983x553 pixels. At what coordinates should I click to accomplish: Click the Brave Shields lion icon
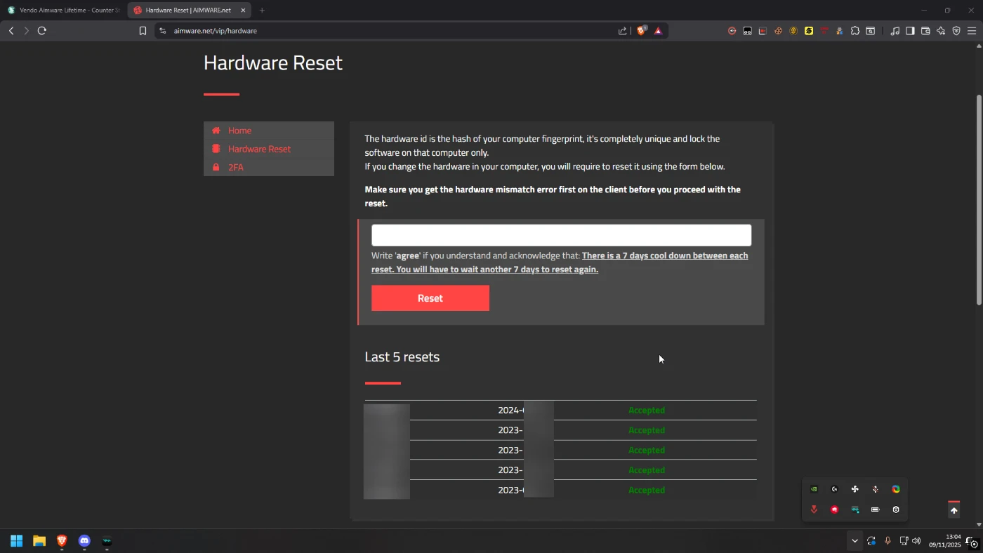(x=641, y=31)
